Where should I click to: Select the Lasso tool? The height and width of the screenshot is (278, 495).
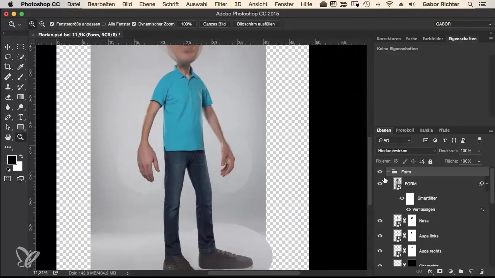(7, 57)
